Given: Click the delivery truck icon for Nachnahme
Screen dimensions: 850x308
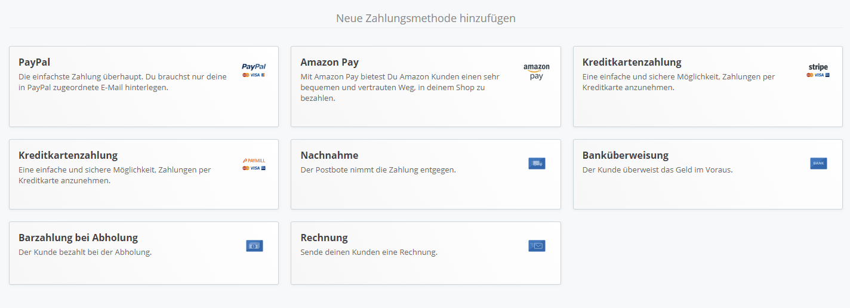Looking at the screenshot, I should [x=537, y=164].
